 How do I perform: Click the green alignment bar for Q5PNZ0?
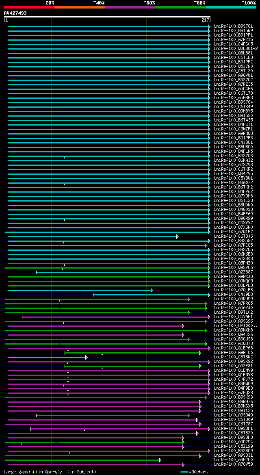[109, 263]
